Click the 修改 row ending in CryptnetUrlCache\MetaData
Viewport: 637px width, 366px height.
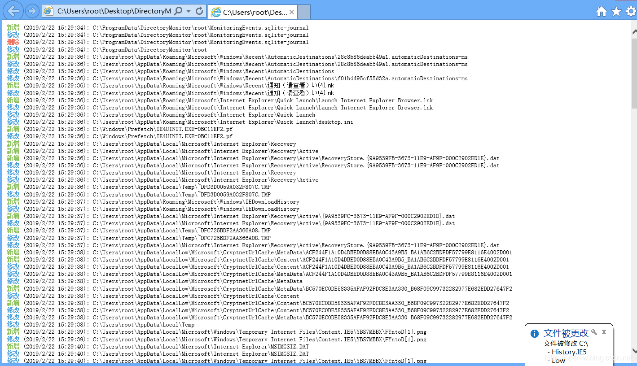pyautogui.click(x=155, y=281)
